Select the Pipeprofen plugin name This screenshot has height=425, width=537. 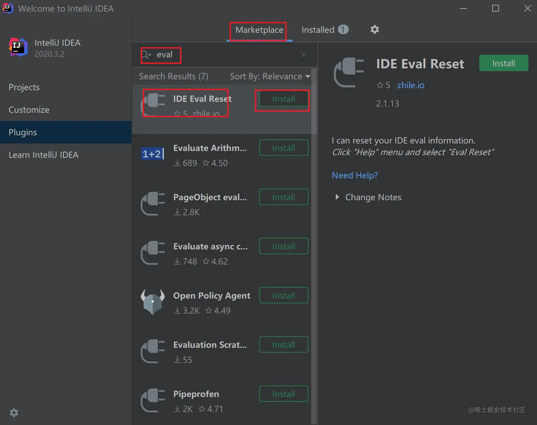tap(196, 394)
